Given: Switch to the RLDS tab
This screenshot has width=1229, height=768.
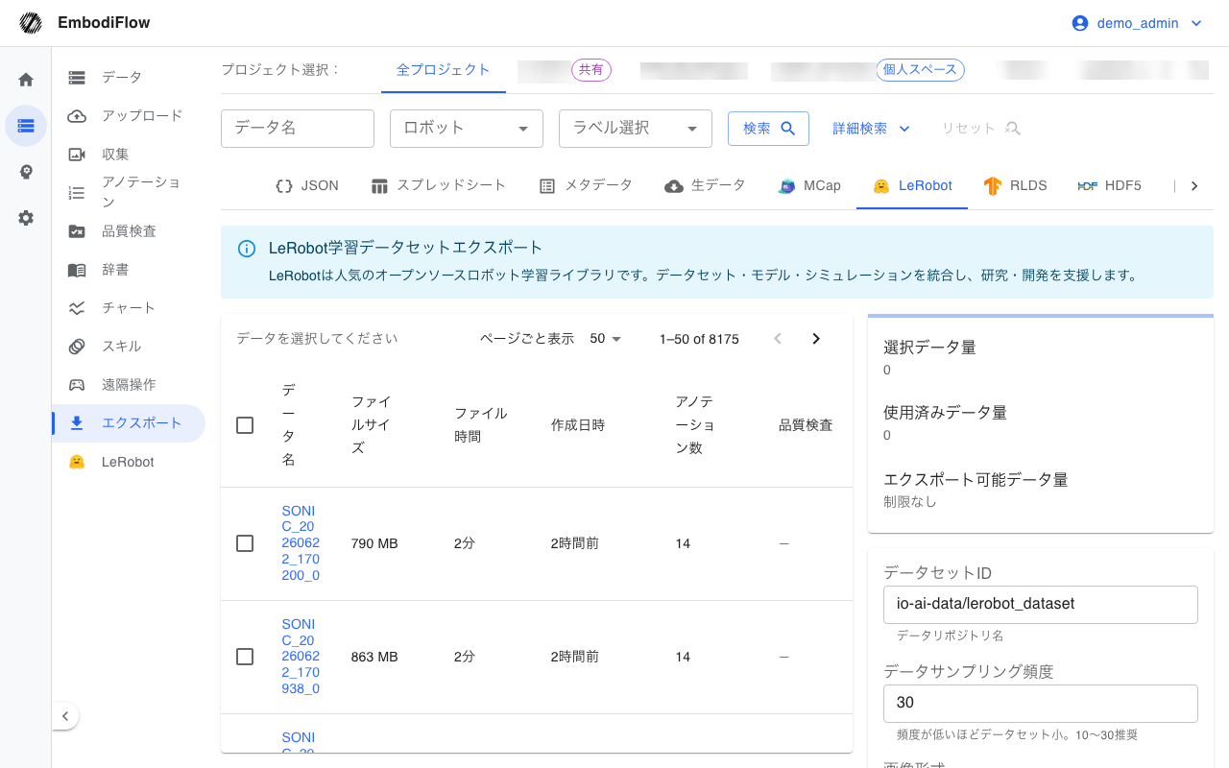Looking at the screenshot, I should coord(1015,186).
